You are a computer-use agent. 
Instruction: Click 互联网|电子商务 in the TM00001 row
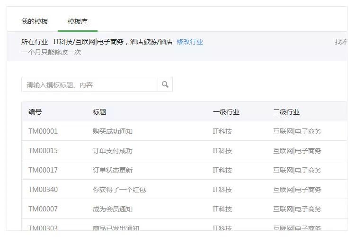point(297,131)
